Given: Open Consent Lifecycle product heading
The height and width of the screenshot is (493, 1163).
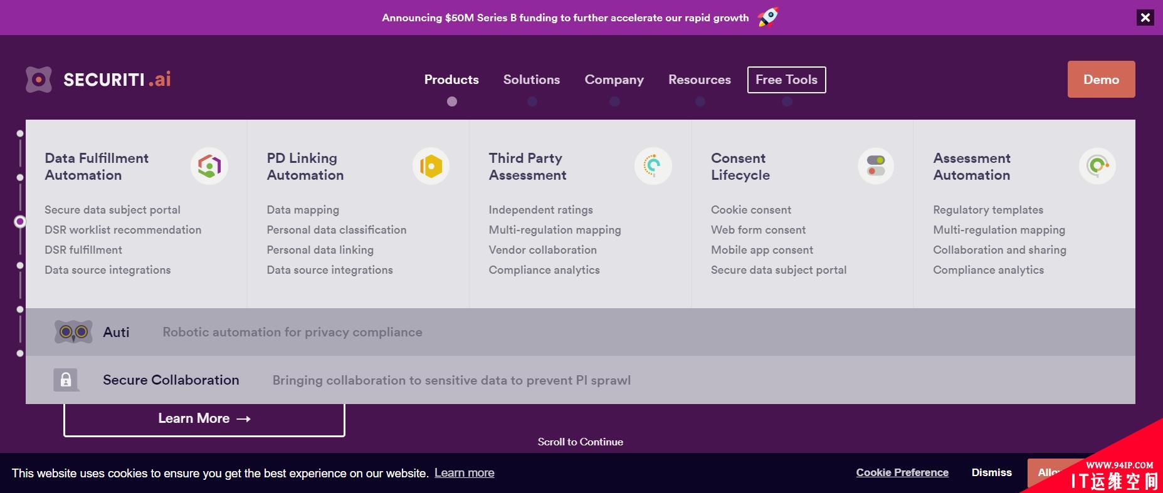Looking at the screenshot, I should coord(740,167).
